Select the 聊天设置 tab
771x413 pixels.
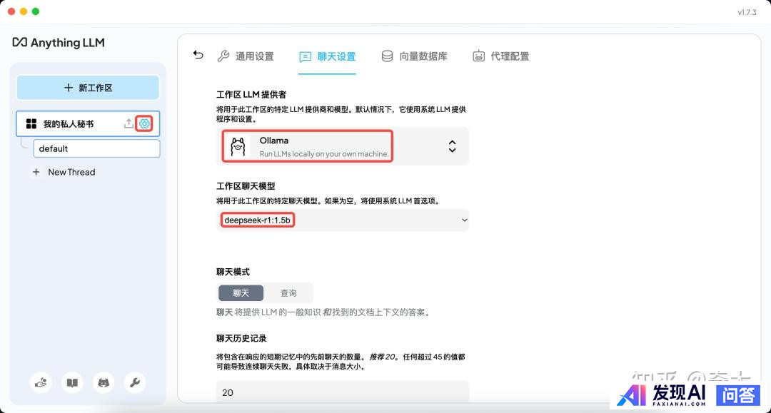(327, 56)
